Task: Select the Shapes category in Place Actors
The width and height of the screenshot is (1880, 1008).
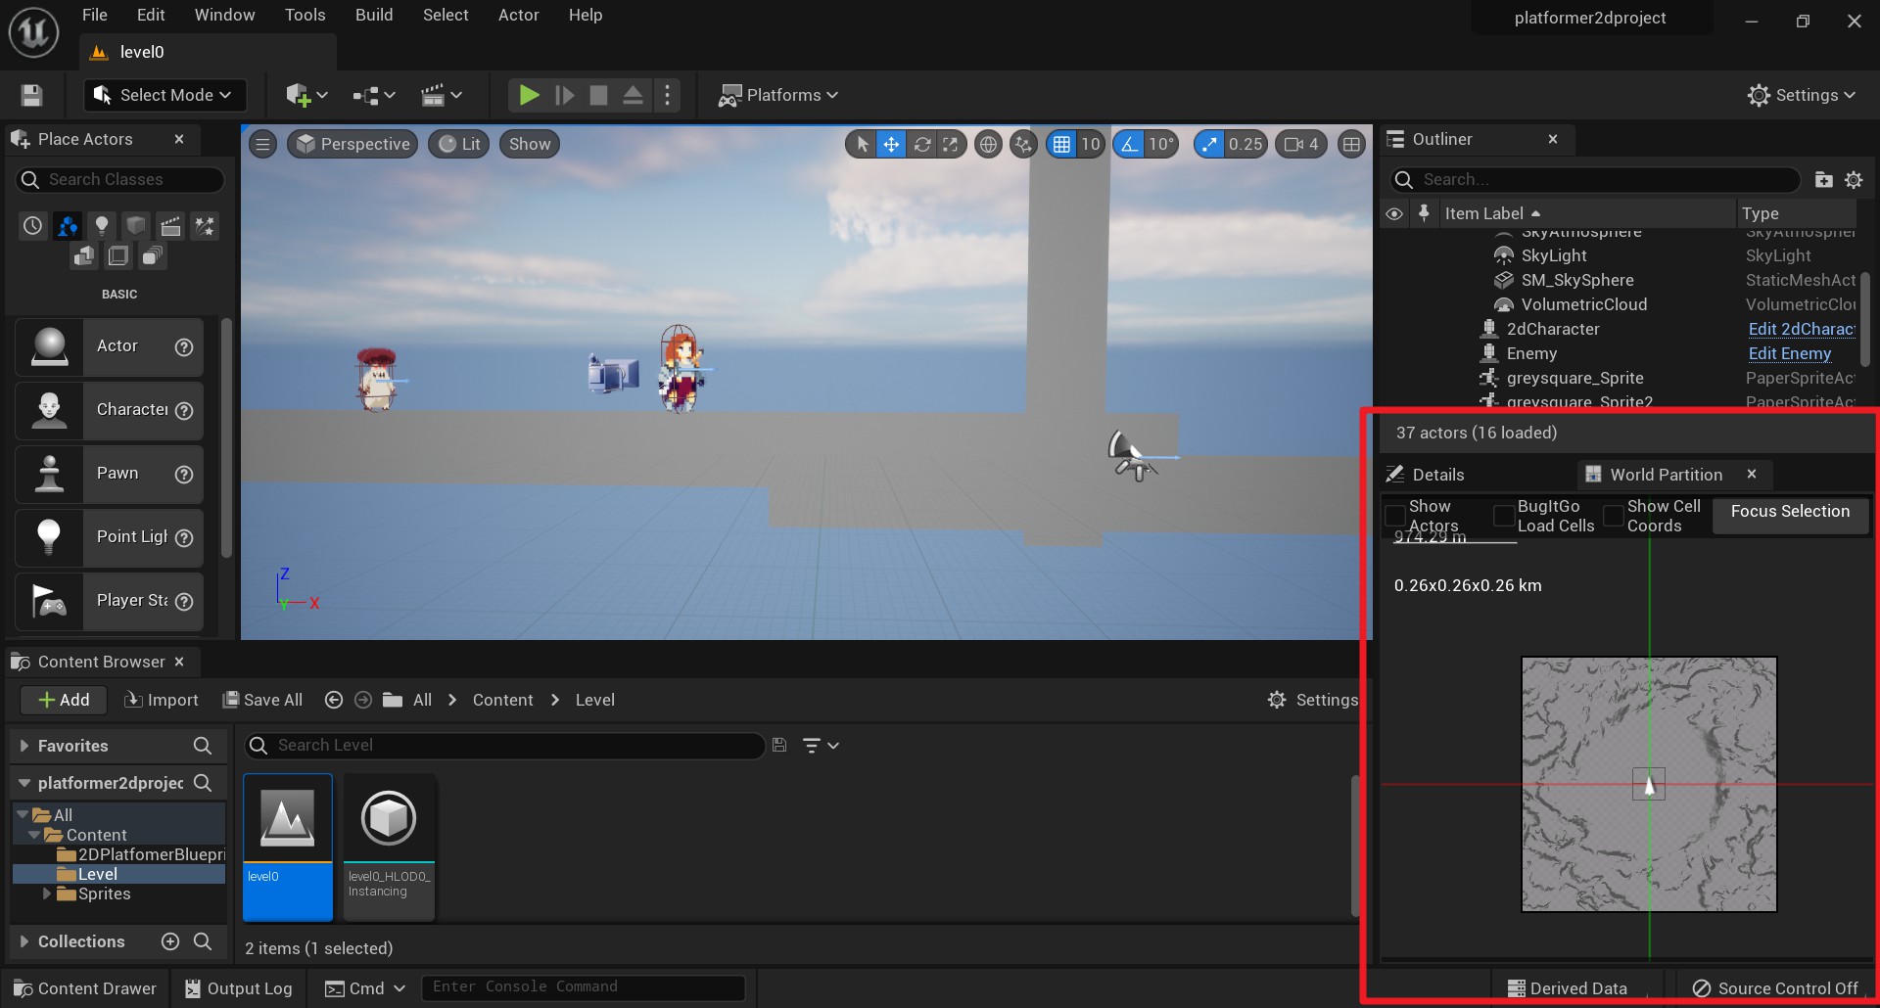Action: [x=136, y=226]
